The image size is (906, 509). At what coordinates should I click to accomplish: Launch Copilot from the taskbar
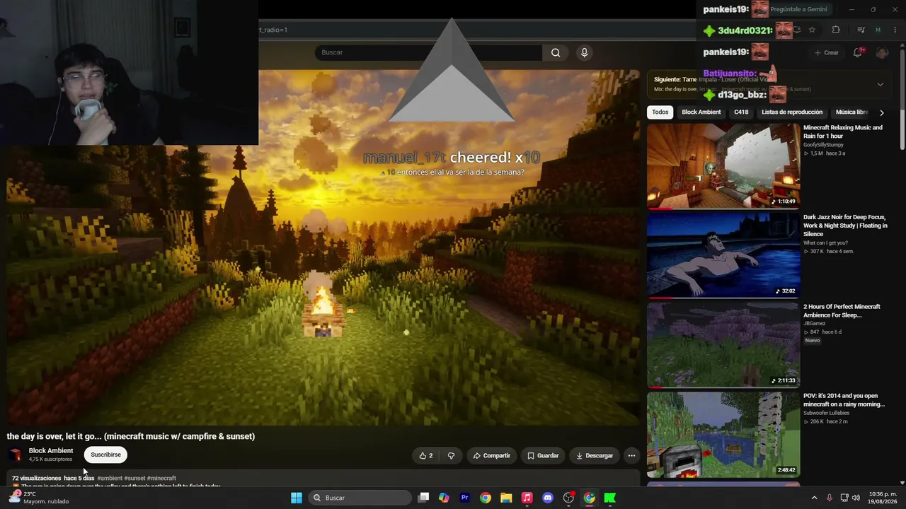pyautogui.click(x=444, y=498)
